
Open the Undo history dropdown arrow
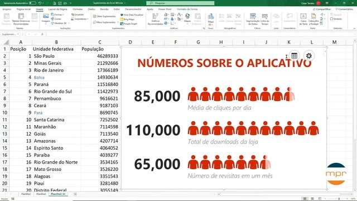[x=44, y=3]
